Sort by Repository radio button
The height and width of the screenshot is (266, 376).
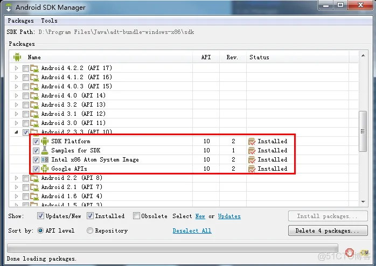tap(89, 230)
